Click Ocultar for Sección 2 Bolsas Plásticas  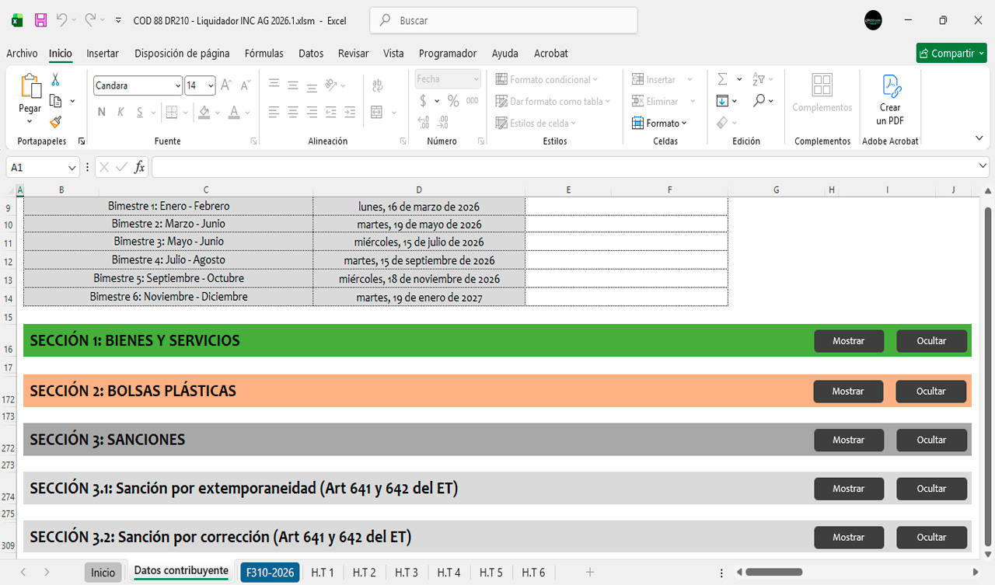tap(930, 392)
